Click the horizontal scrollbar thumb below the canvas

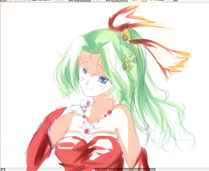pyautogui.click(x=125, y=170)
